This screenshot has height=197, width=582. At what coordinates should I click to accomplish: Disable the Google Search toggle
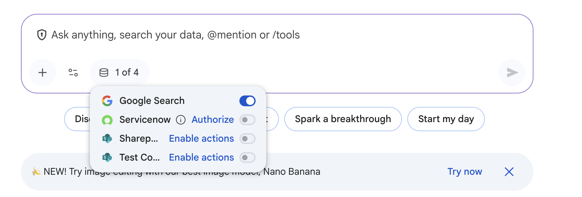pyautogui.click(x=247, y=101)
